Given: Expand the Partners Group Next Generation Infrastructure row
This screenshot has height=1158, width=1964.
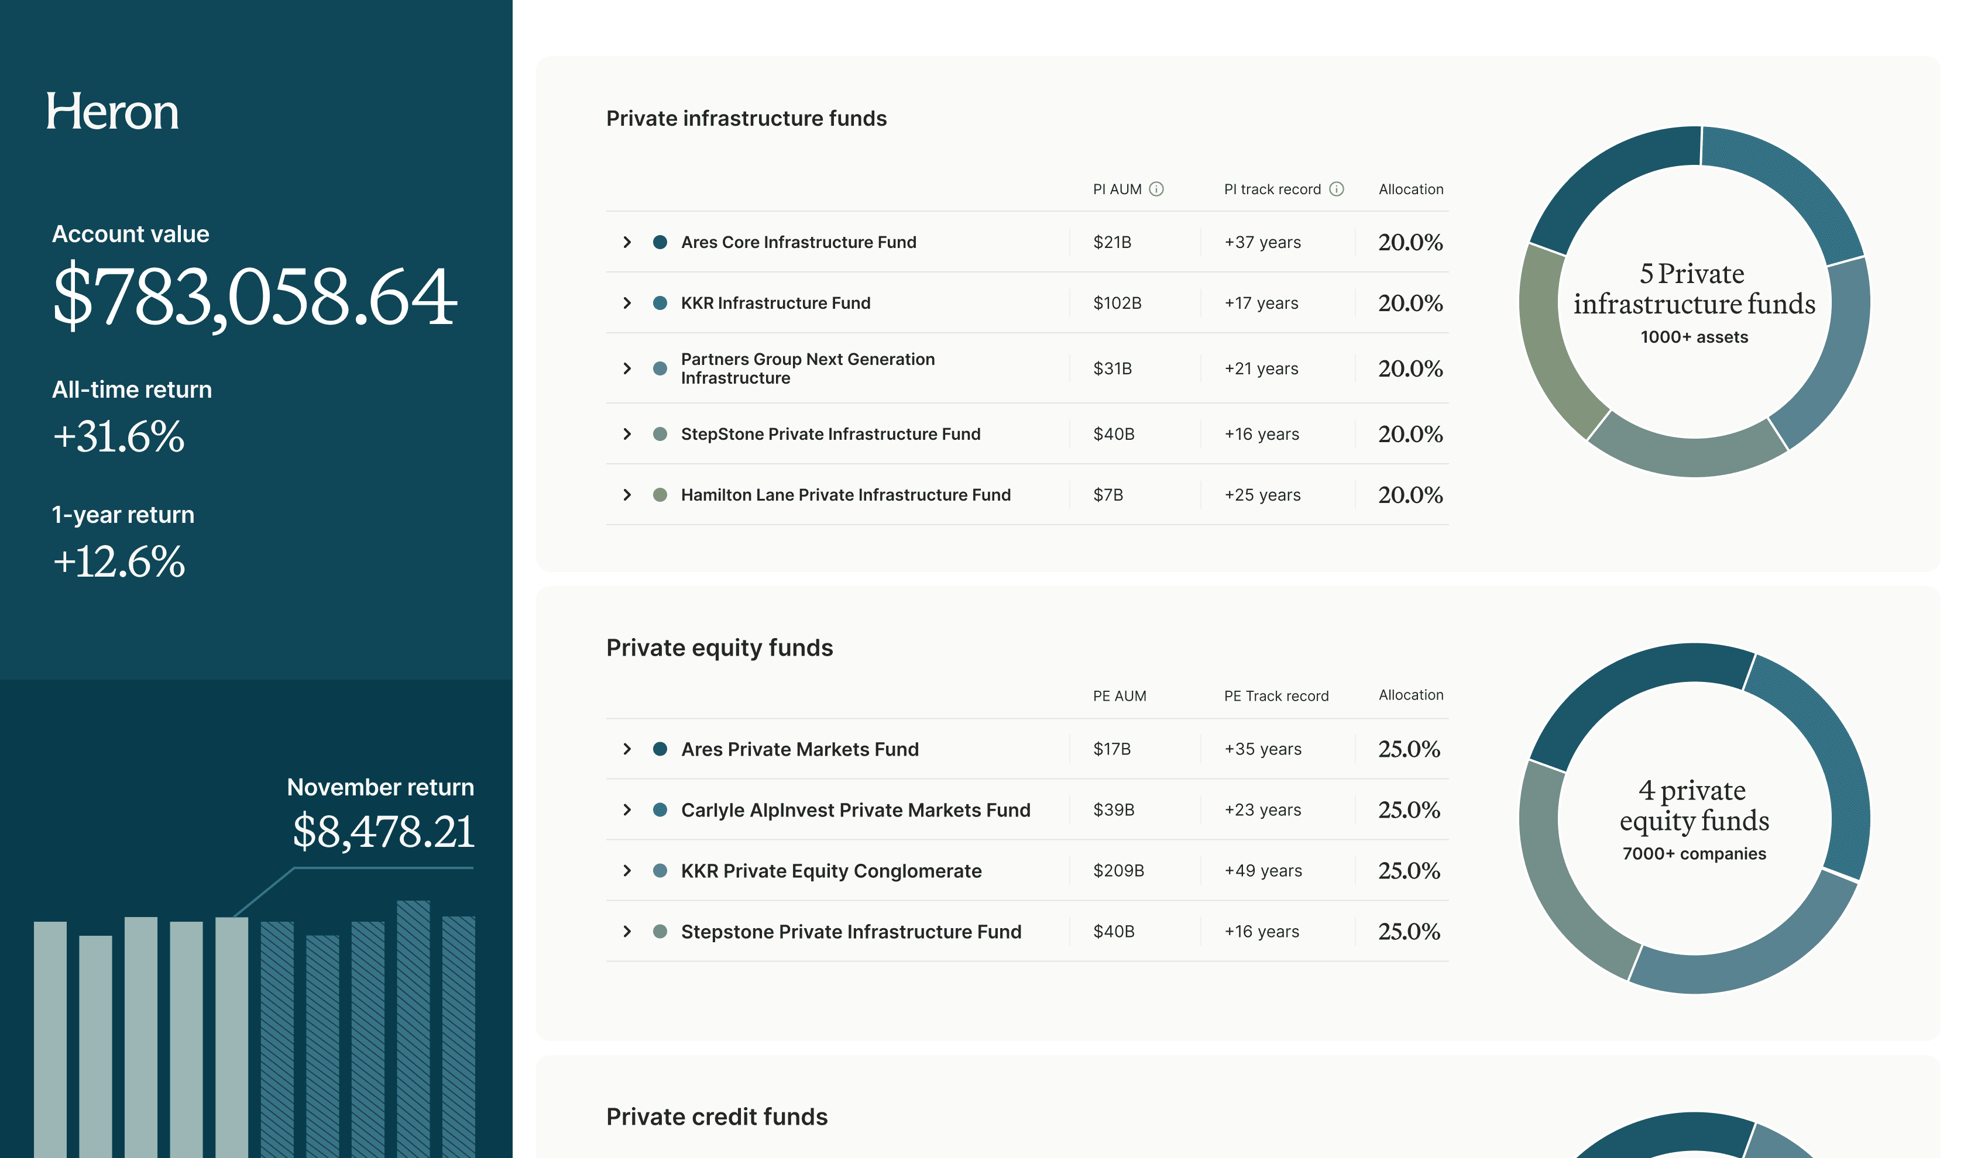Looking at the screenshot, I should (x=627, y=368).
